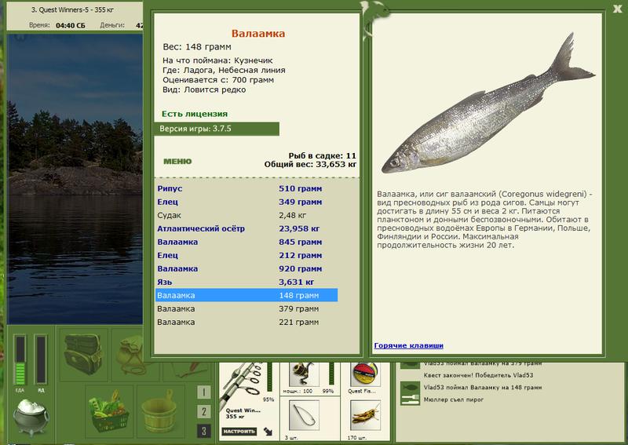The width and height of the screenshot is (628, 445).
Task: Click the Общий вес: 33,653 кг text
Action: coord(310,164)
